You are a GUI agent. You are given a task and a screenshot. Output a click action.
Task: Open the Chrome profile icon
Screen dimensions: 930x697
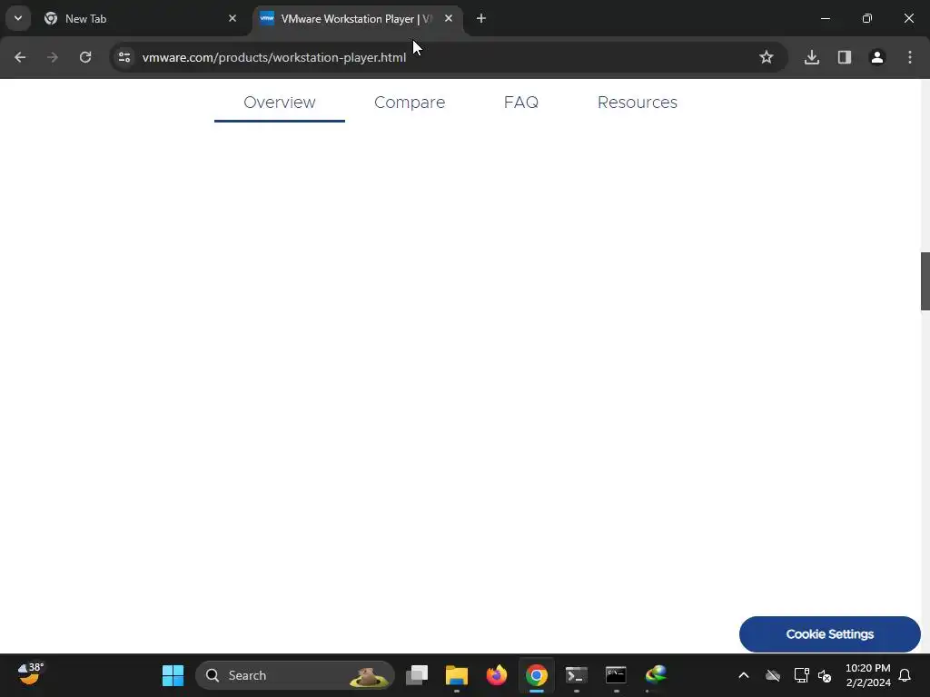click(x=877, y=57)
